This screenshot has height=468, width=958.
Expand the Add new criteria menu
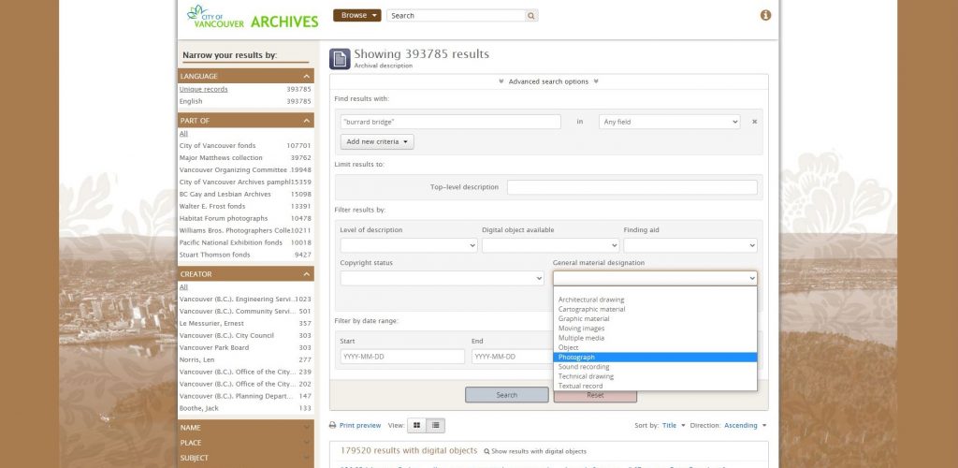pos(377,141)
